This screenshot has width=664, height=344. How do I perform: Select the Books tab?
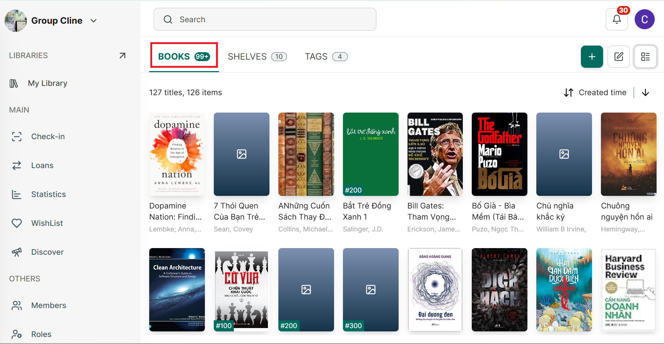pyautogui.click(x=184, y=57)
